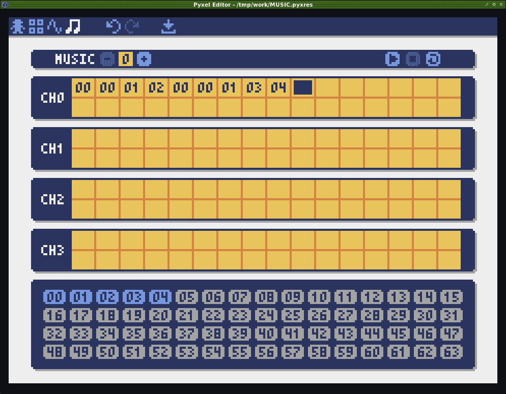This screenshot has width=506, height=394.
Task: Choose sound 31 in the picker
Action: click(452, 315)
